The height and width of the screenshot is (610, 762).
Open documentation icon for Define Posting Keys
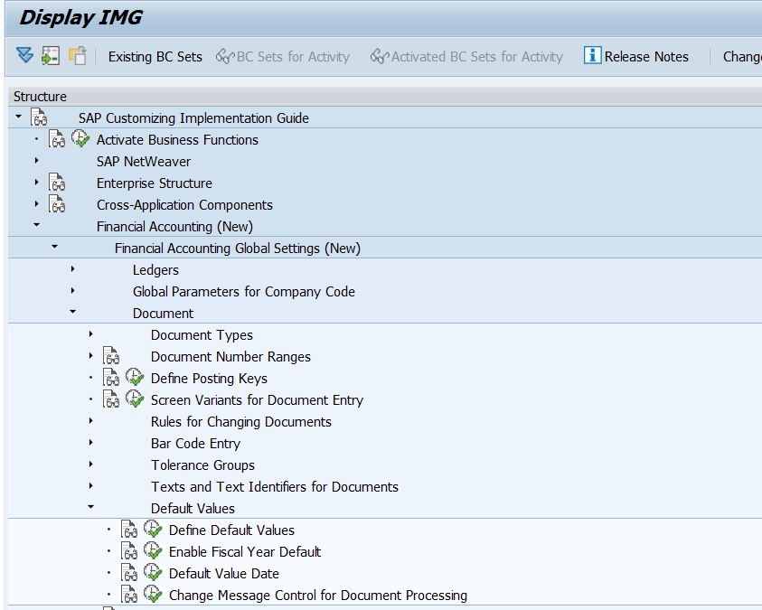(x=111, y=378)
